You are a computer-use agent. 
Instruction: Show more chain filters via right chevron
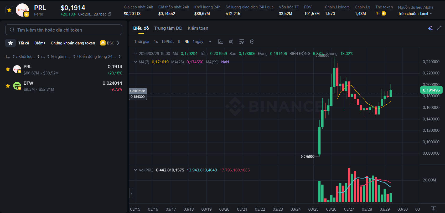[x=118, y=43]
